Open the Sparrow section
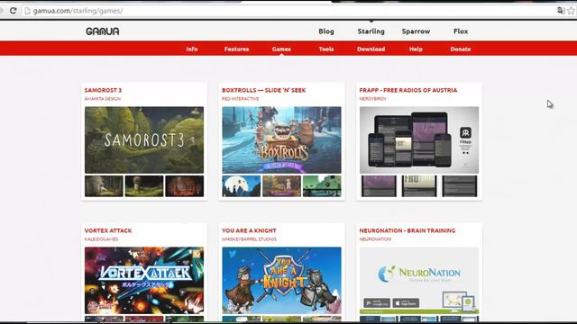 (416, 31)
